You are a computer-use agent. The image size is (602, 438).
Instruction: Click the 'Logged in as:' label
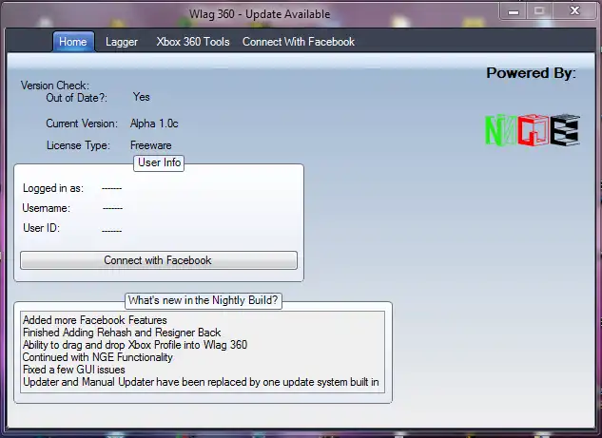point(53,188)
